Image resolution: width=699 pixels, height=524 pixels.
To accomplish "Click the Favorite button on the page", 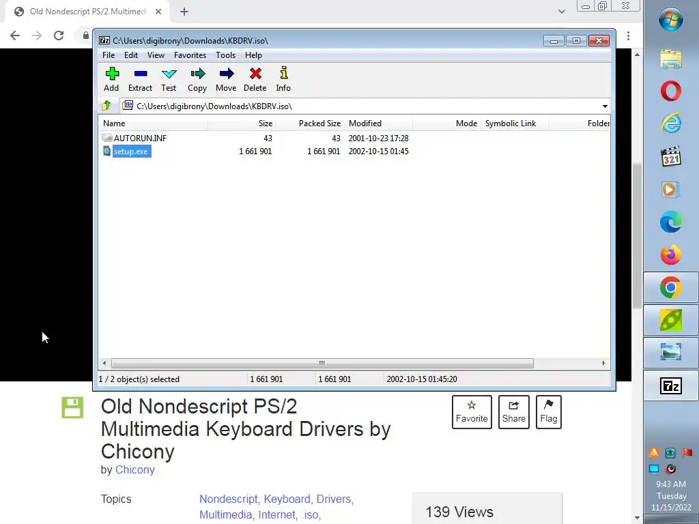I will coord(472,411).
